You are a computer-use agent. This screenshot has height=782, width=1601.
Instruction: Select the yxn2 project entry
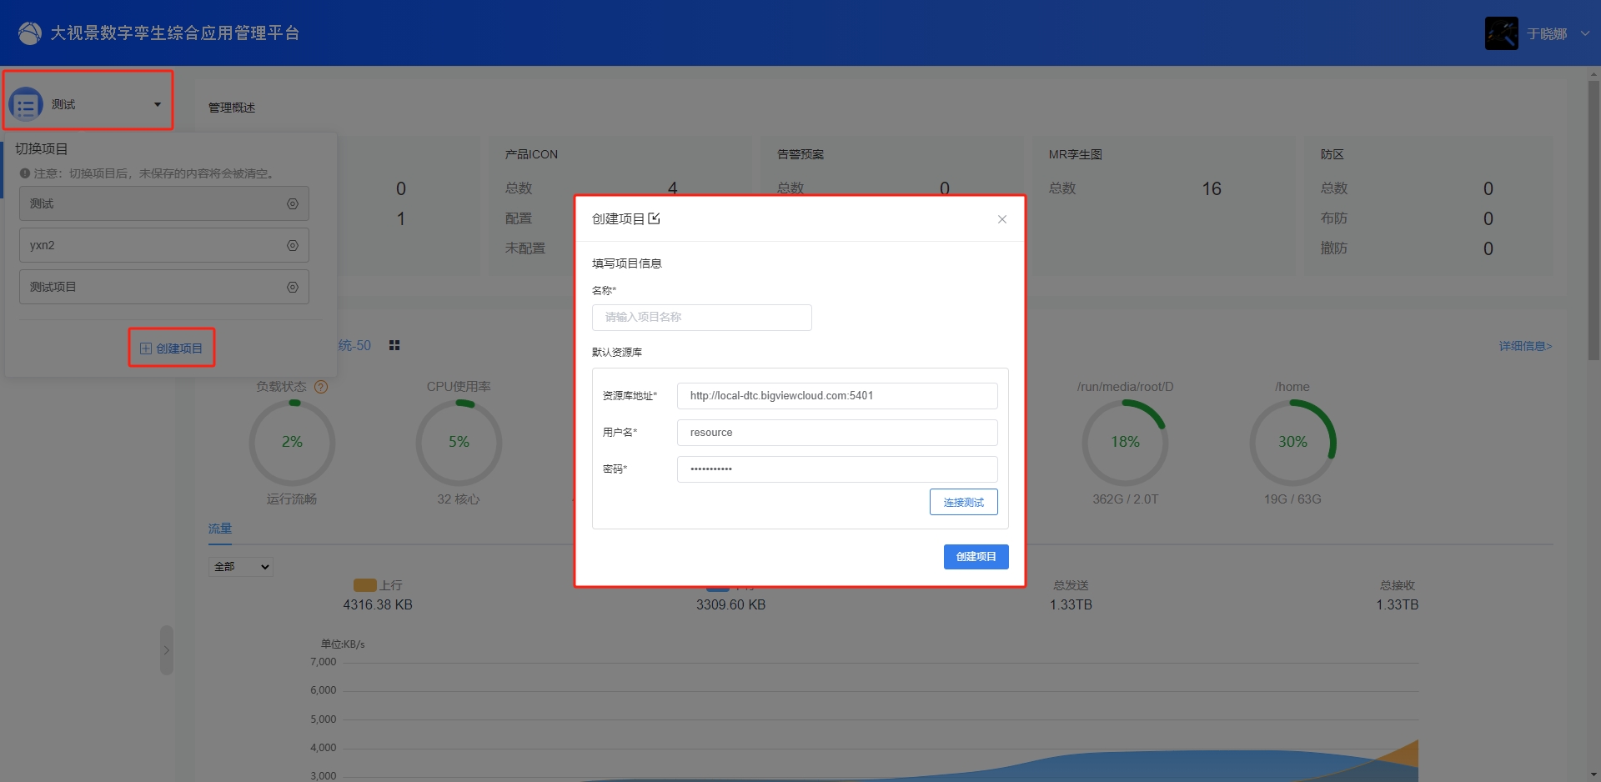pos(164,245)
